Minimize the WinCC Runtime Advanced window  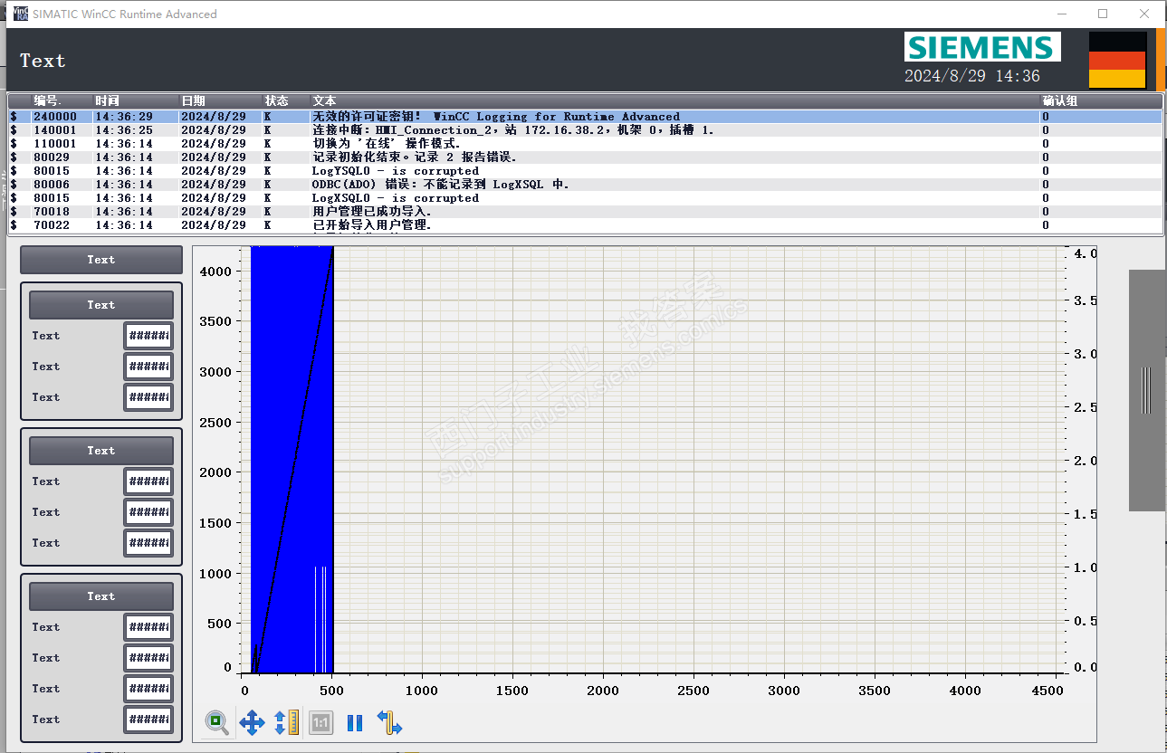point(1061,14)
